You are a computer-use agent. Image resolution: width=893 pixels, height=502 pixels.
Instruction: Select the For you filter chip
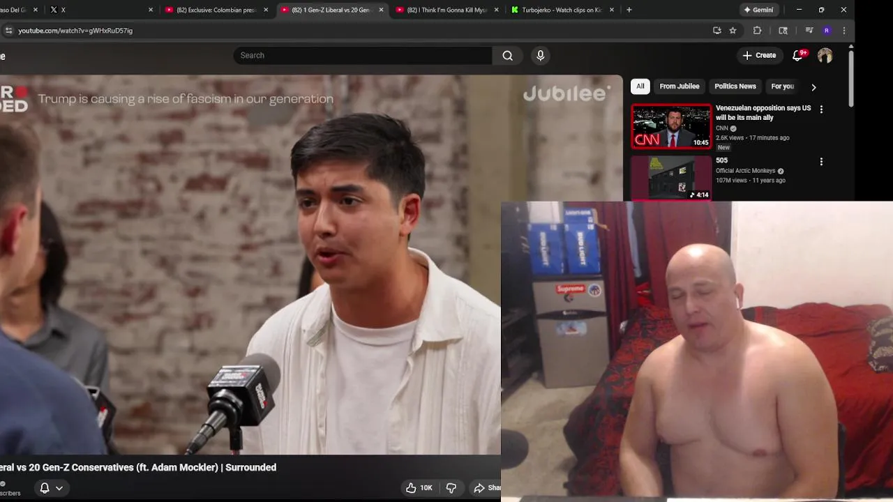click(783, 86)
